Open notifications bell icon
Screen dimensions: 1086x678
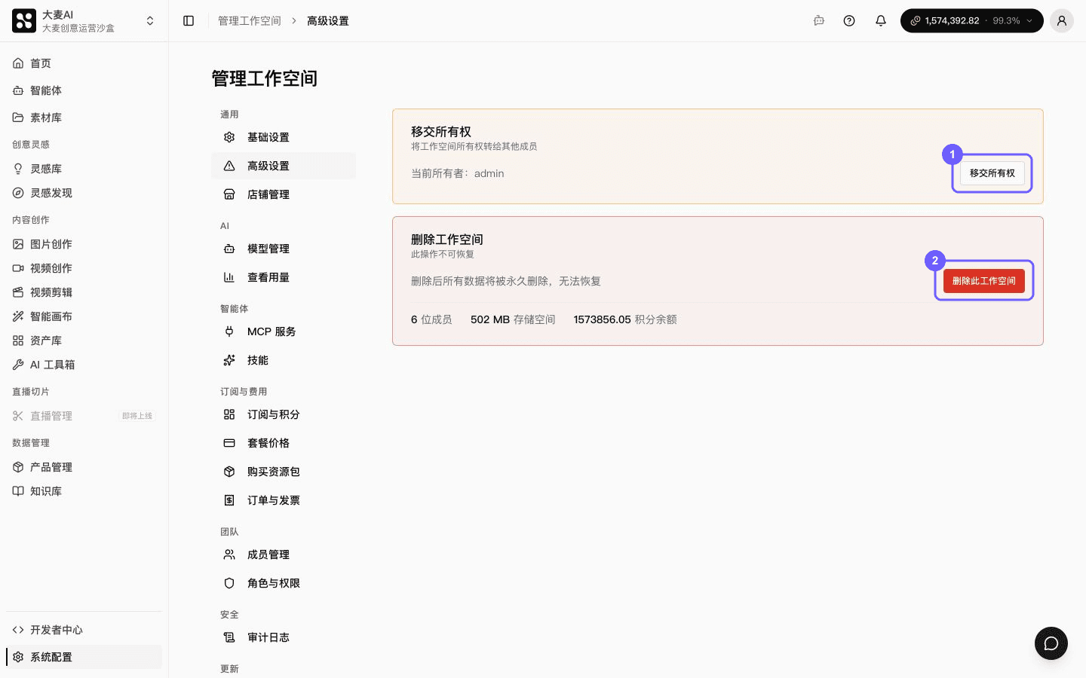[880, 21]
